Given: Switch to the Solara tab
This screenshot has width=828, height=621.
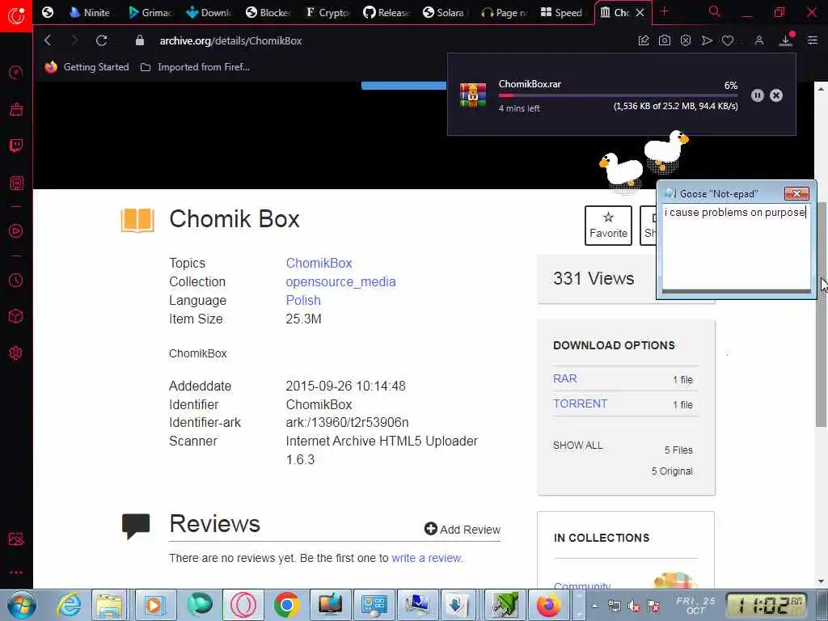Looking at the screenshot, I should pos(445,12).
